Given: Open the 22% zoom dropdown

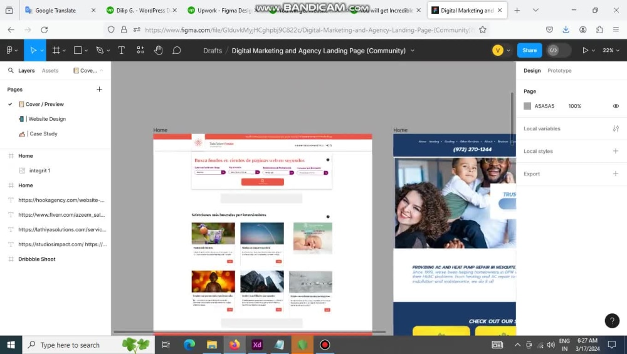Looking at the screenshot, I should tap(611, 50).
